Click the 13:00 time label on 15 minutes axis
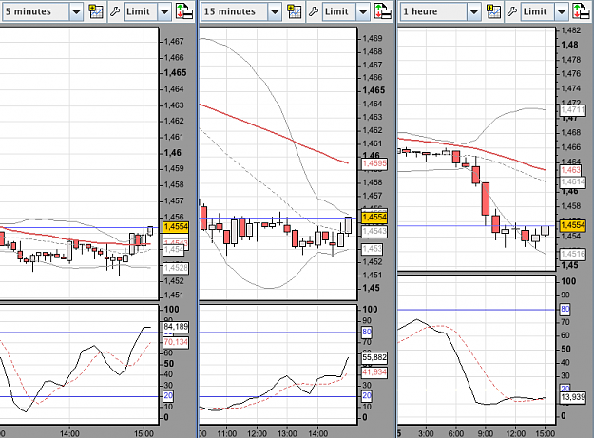Viewport: 594px width, 438px height. [287, 433]
